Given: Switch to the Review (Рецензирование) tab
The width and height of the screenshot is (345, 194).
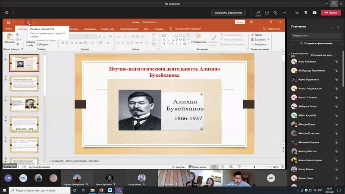Looking at the screenshot, I should (x=129, y=29).
